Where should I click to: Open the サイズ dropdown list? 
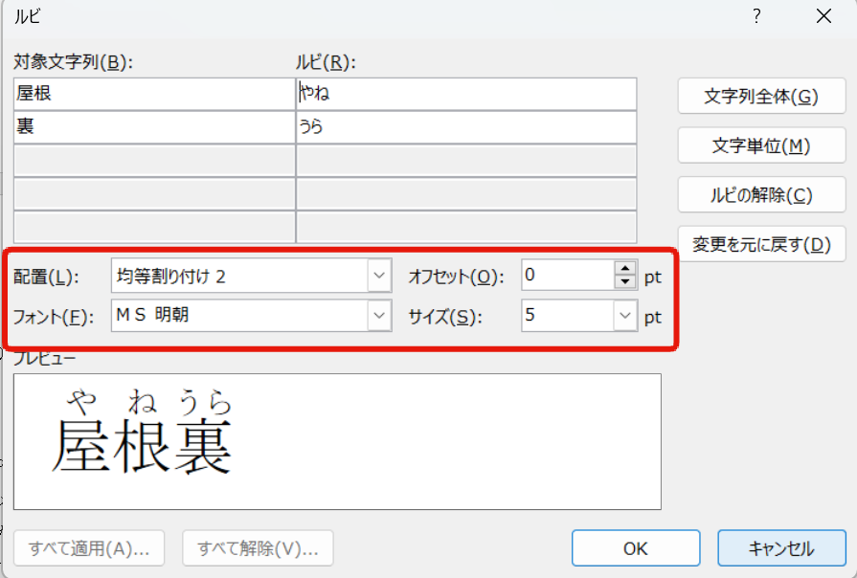(x=625, y=315)
